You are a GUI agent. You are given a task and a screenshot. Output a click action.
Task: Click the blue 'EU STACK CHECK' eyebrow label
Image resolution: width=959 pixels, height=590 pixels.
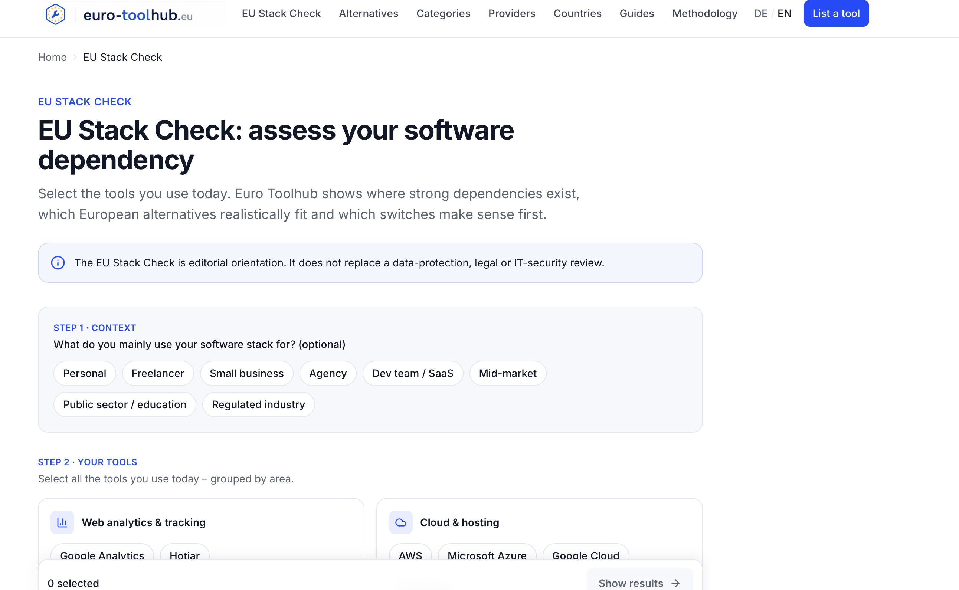85,101
